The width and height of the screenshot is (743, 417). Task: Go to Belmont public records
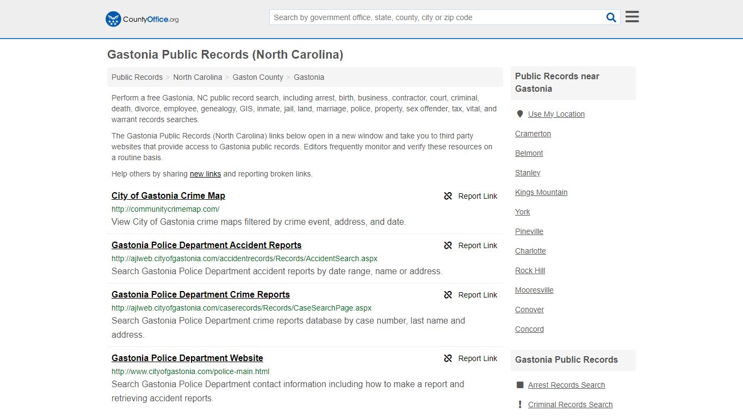pos(529,153)
